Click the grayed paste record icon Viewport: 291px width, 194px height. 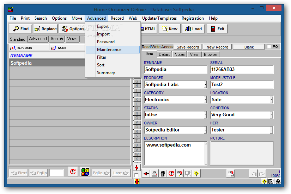tap(188, 174)
